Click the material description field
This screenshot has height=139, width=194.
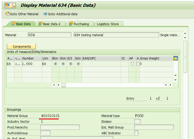116,35
